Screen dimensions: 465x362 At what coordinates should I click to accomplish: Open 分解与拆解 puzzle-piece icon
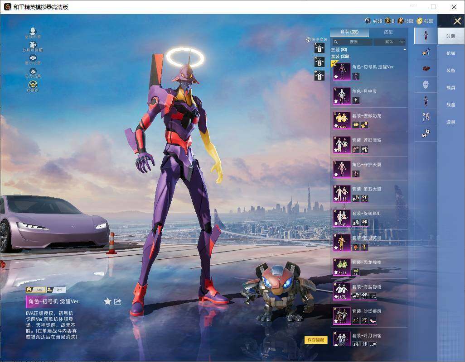click(x=33, y=45)
